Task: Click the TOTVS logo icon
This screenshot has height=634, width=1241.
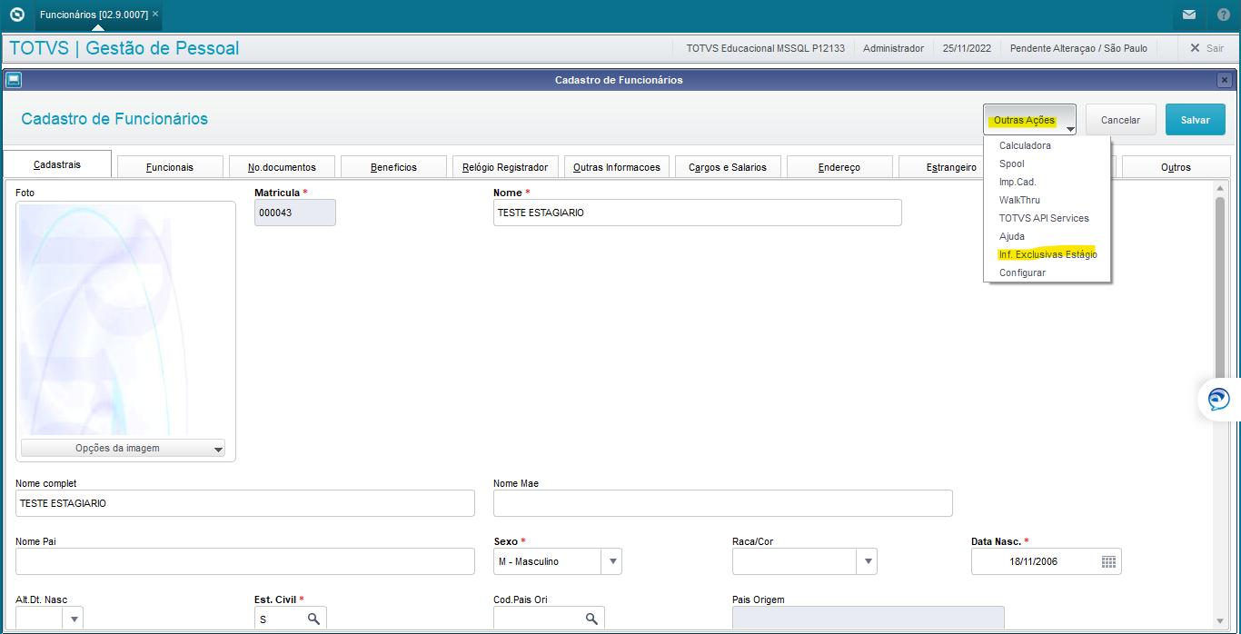Action: coord(16,15)
